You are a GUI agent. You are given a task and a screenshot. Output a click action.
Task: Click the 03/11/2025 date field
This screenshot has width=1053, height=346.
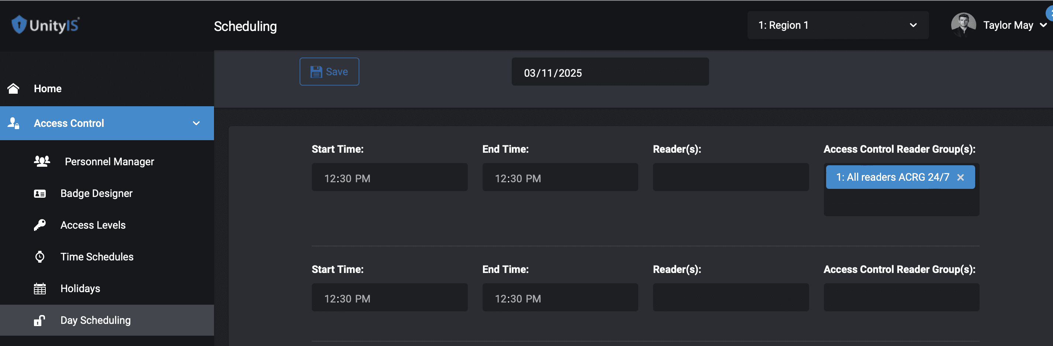point(610,72)
